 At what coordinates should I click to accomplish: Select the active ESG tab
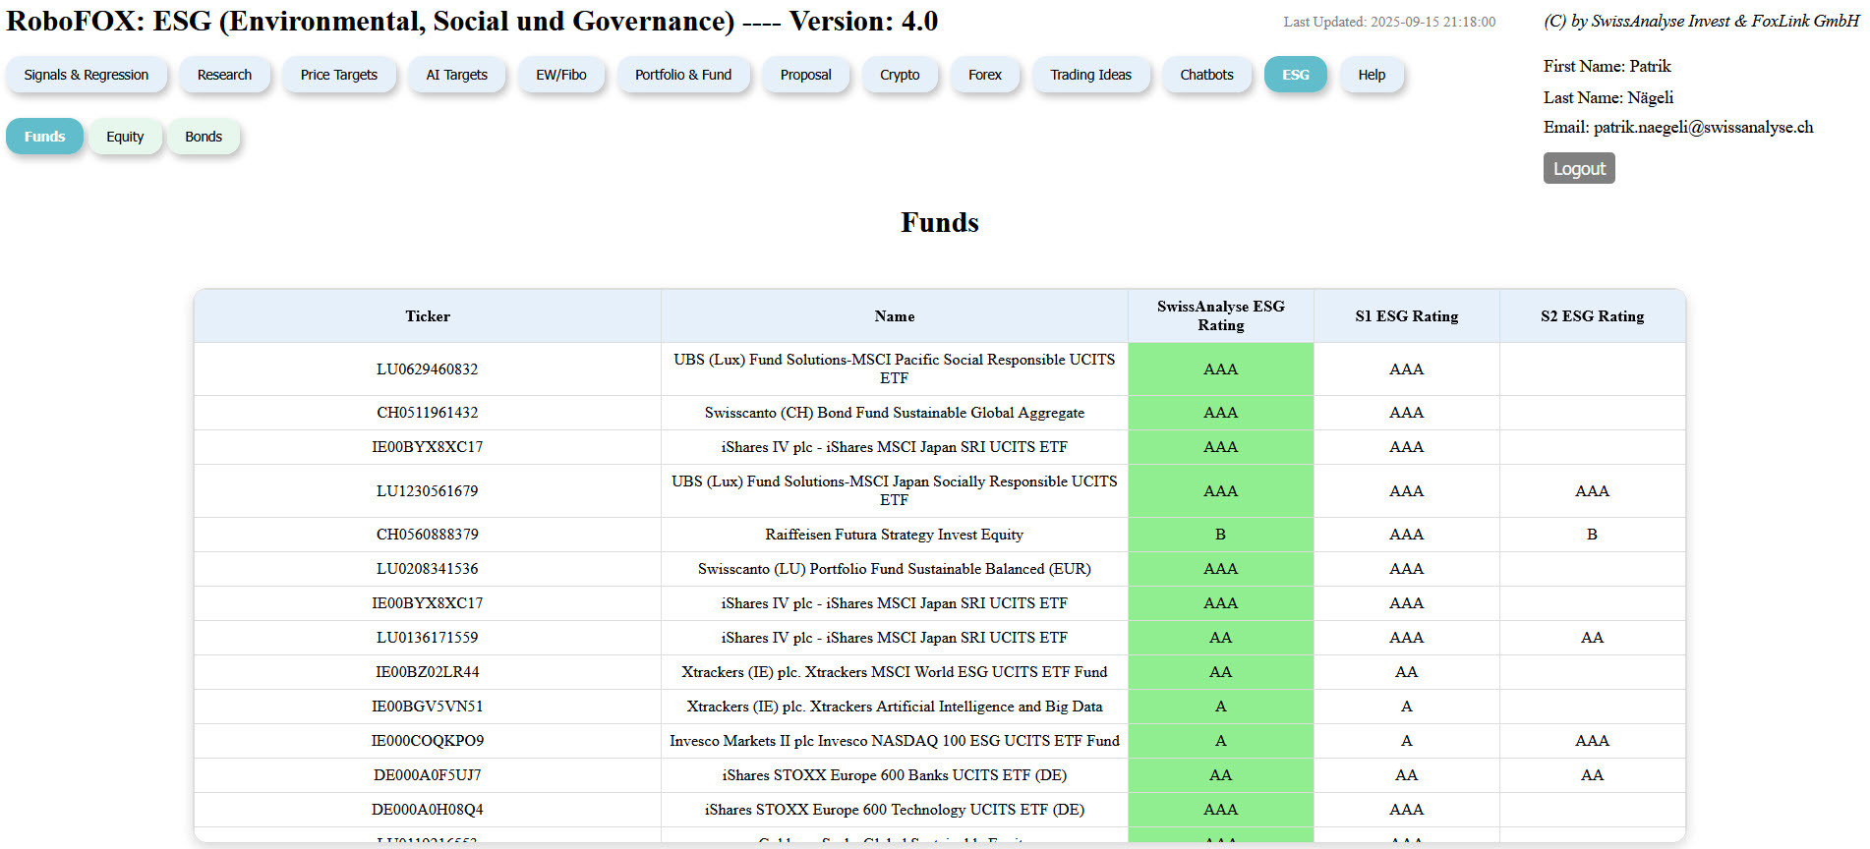[x=1296, y=75]
